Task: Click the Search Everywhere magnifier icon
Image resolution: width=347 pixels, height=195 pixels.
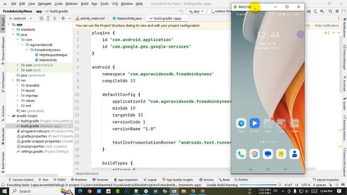Action: tap(330, 11)
